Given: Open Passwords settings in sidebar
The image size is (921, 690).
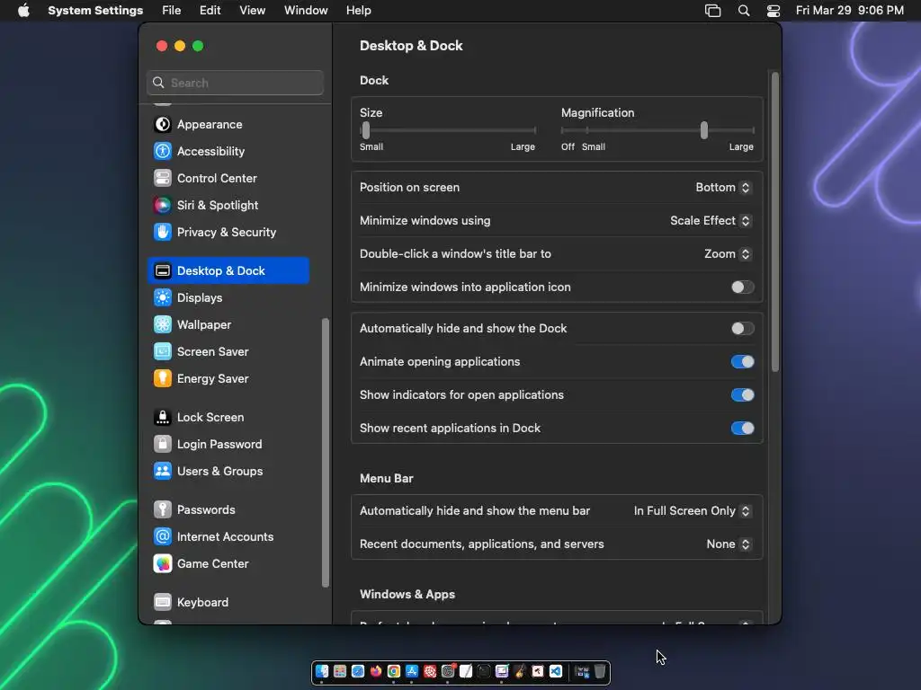Looking at the screenshot, I should [x=228, y=510].
